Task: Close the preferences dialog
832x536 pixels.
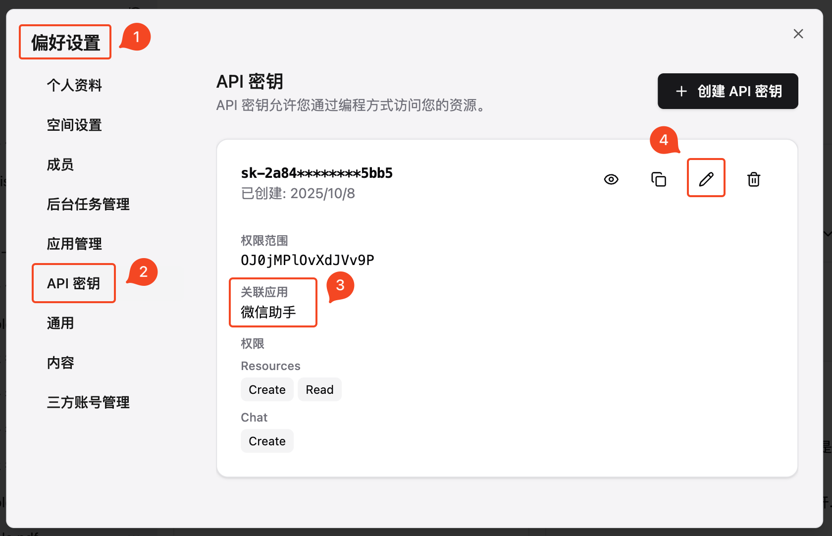Action: pos(798,34)
